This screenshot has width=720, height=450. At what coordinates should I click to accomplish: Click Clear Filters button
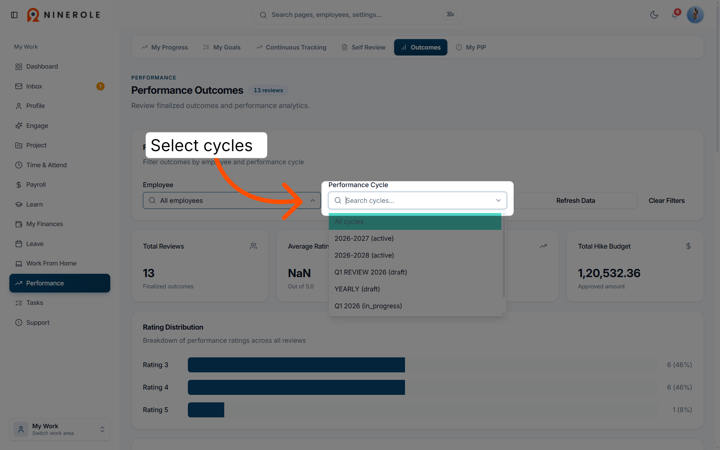667,201
